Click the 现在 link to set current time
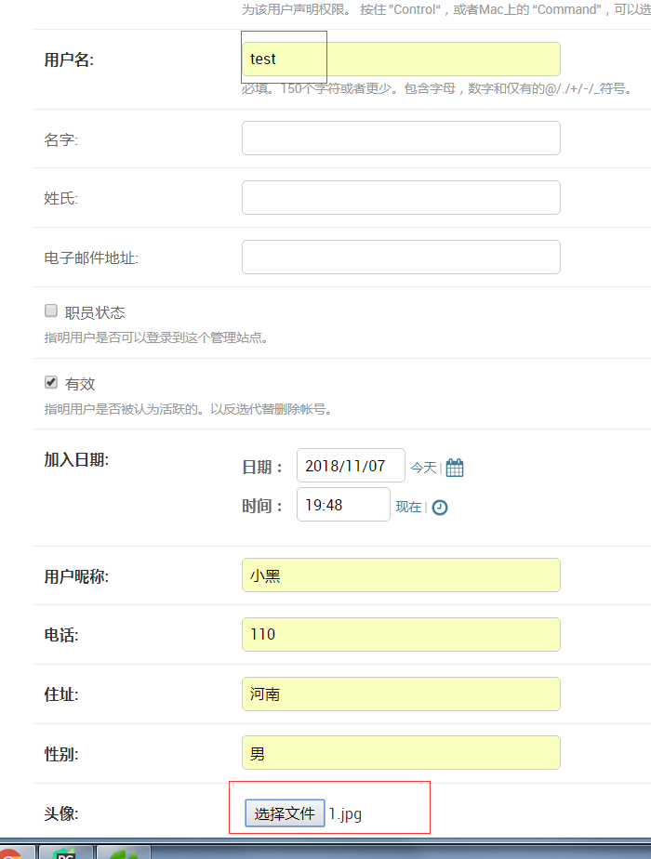Screen dimensions: 651x859 click(409, 507)
